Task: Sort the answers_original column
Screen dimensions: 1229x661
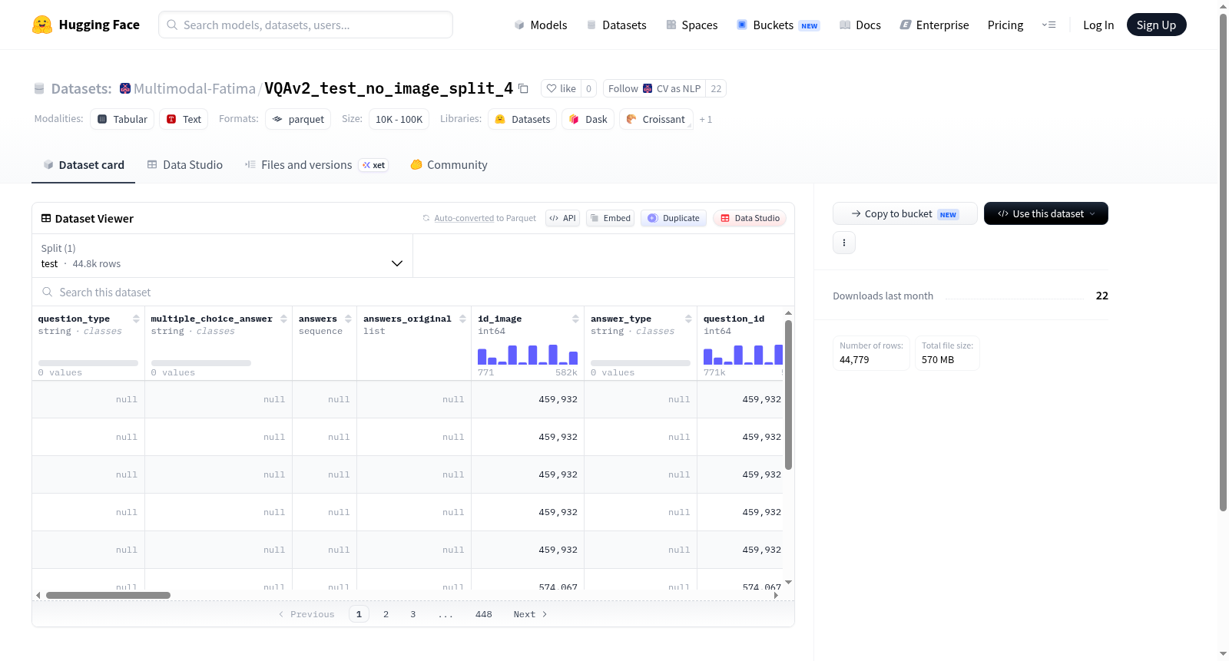Action: click(x=462, y=319)
